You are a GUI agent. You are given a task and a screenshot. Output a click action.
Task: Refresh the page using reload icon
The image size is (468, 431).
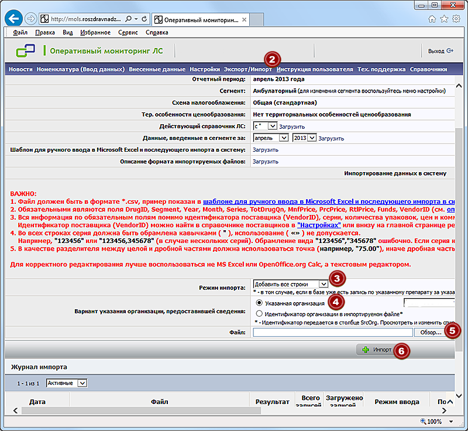tap(144, 19)
